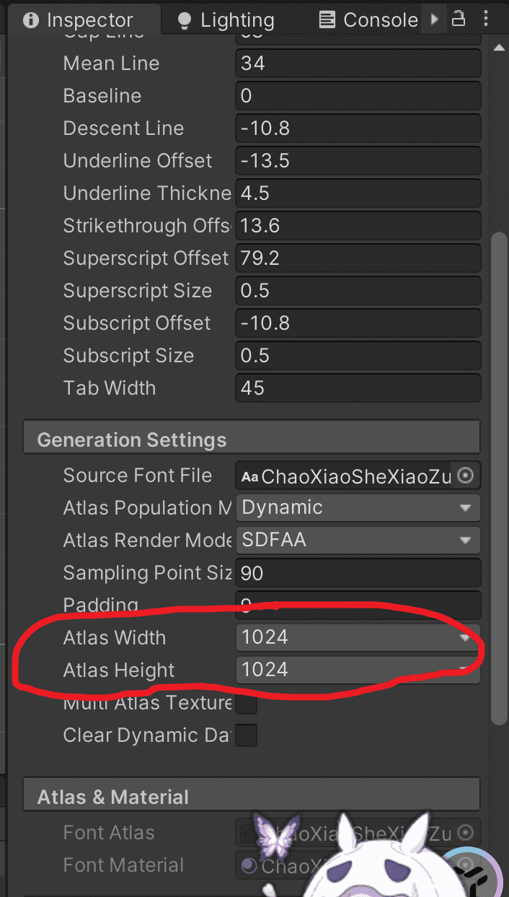Click the Console tab icon

[327, 20]
